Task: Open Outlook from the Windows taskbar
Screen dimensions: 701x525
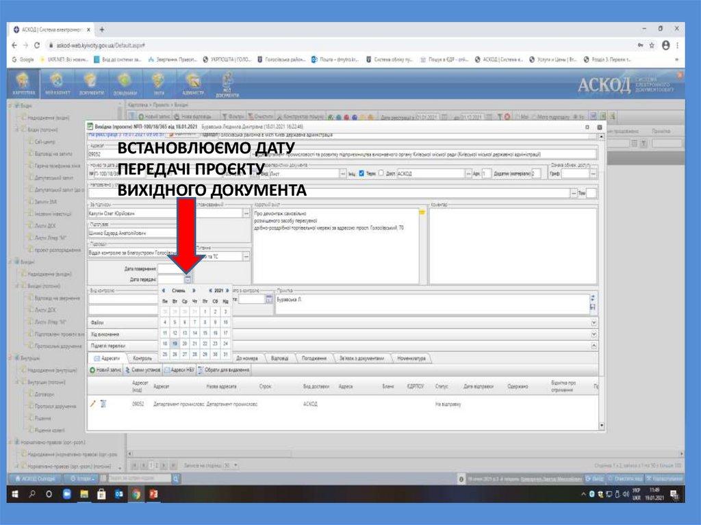Action: 118,494
